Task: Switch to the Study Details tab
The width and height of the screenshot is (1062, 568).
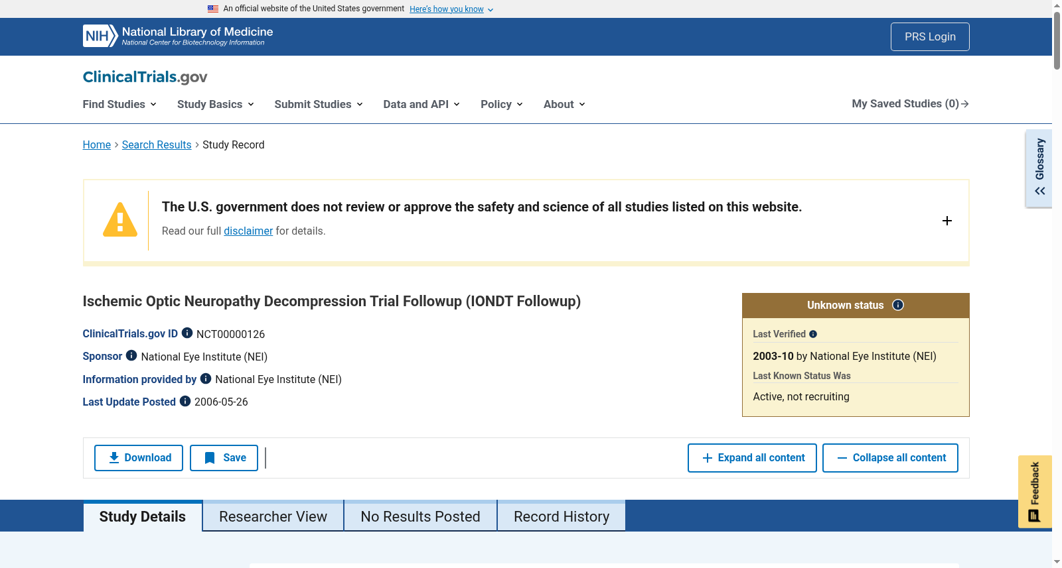Action: pyautogui.click(x=143, y=516)
